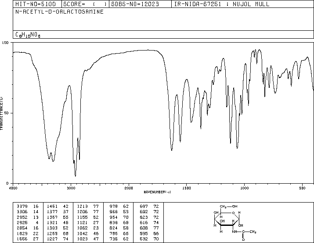Click transmittance 37 beside peak 1377
The height and width of the screenshot is (243, 314).
click(x=66, y=212)
